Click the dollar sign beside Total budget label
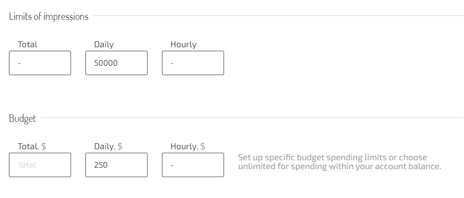This screenshot has width=464, height=198. coord(44,146)
